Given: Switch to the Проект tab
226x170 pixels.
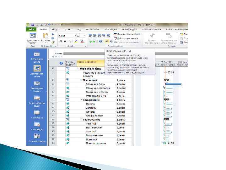Looking at the screenshot, I should (67, 29).
